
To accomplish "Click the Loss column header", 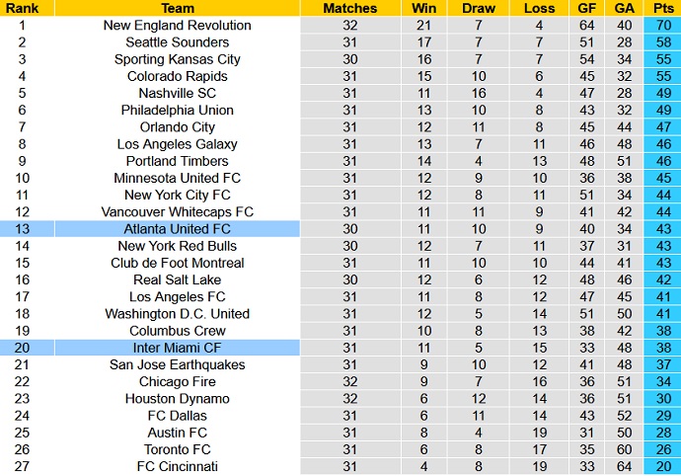I will (539, 8).
